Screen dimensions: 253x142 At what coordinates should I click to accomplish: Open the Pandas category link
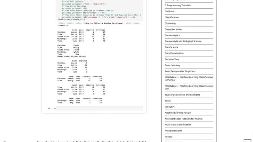click(169, 136)
